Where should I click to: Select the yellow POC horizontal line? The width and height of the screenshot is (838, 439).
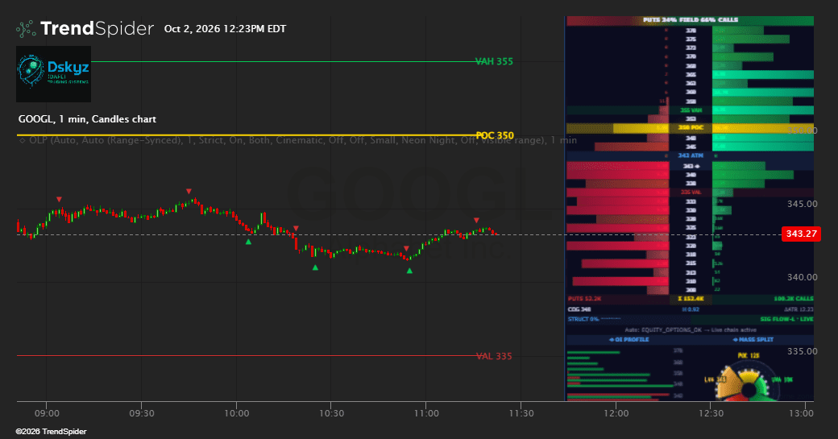(x=247, y=135)
